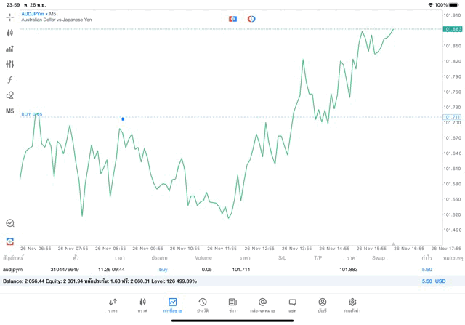Open the drawing shapes icon

(x=10, y=95)
